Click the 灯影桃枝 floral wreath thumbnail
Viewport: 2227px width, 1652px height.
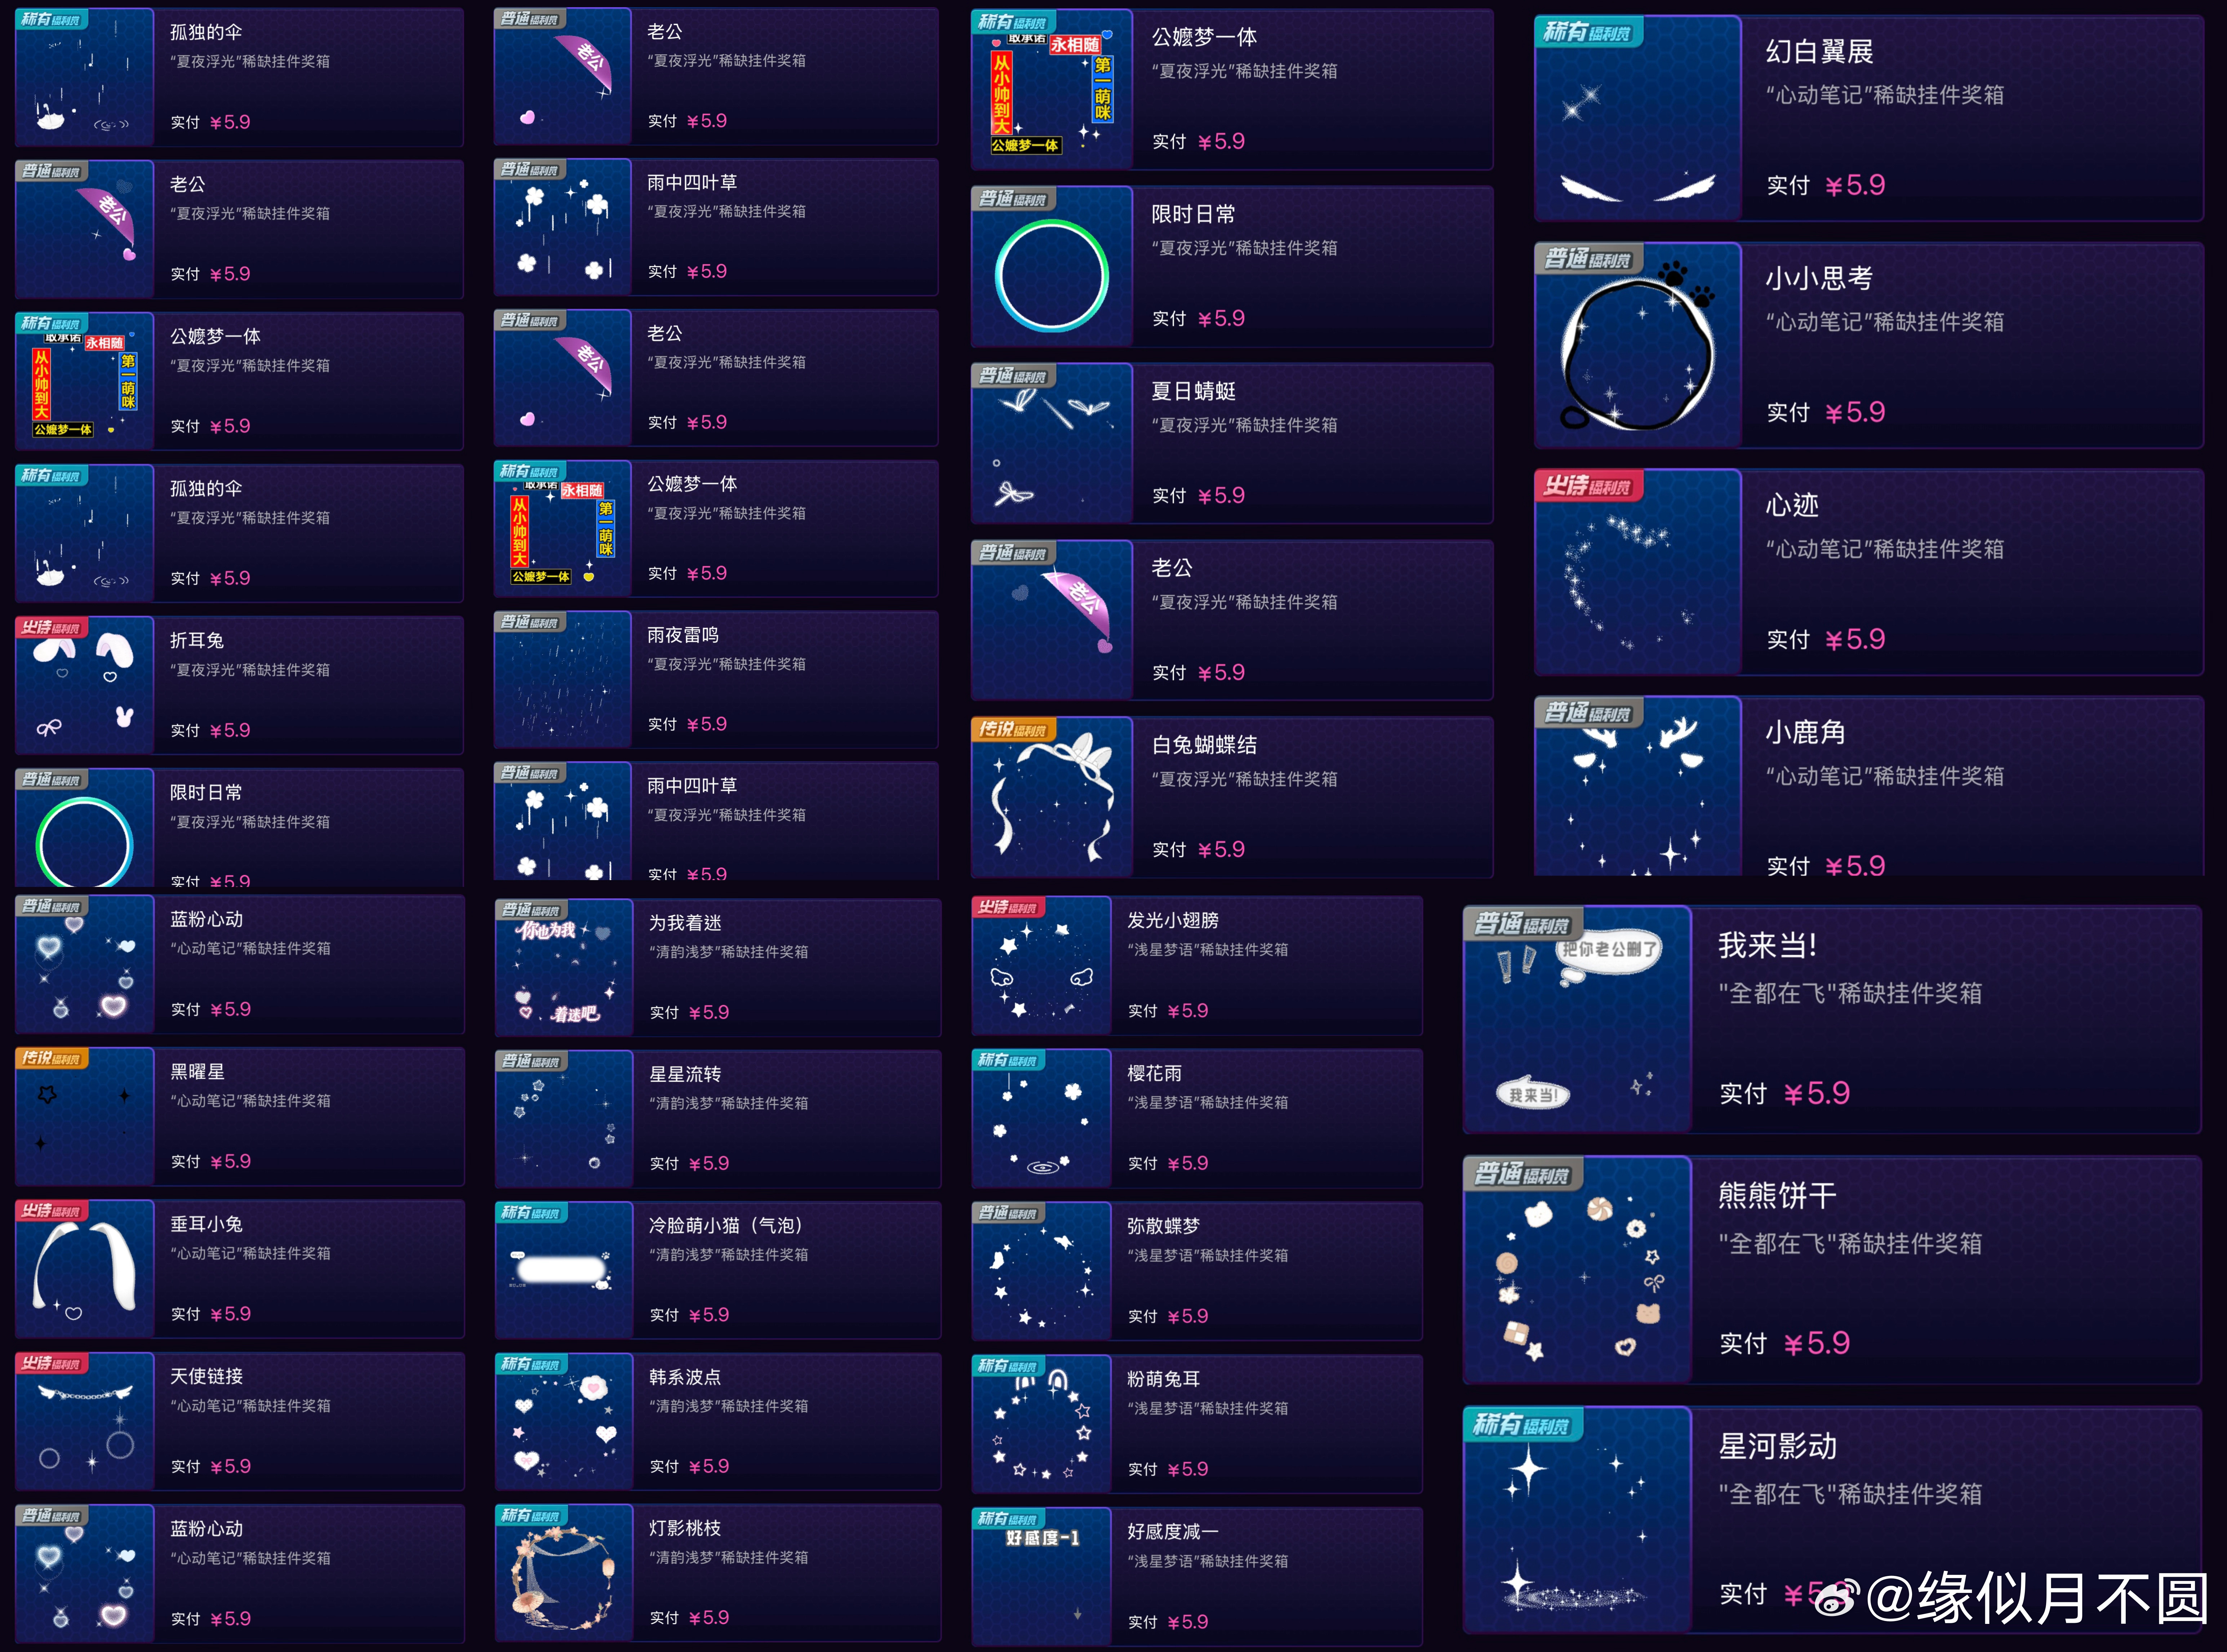click(x=564, y=1573)
